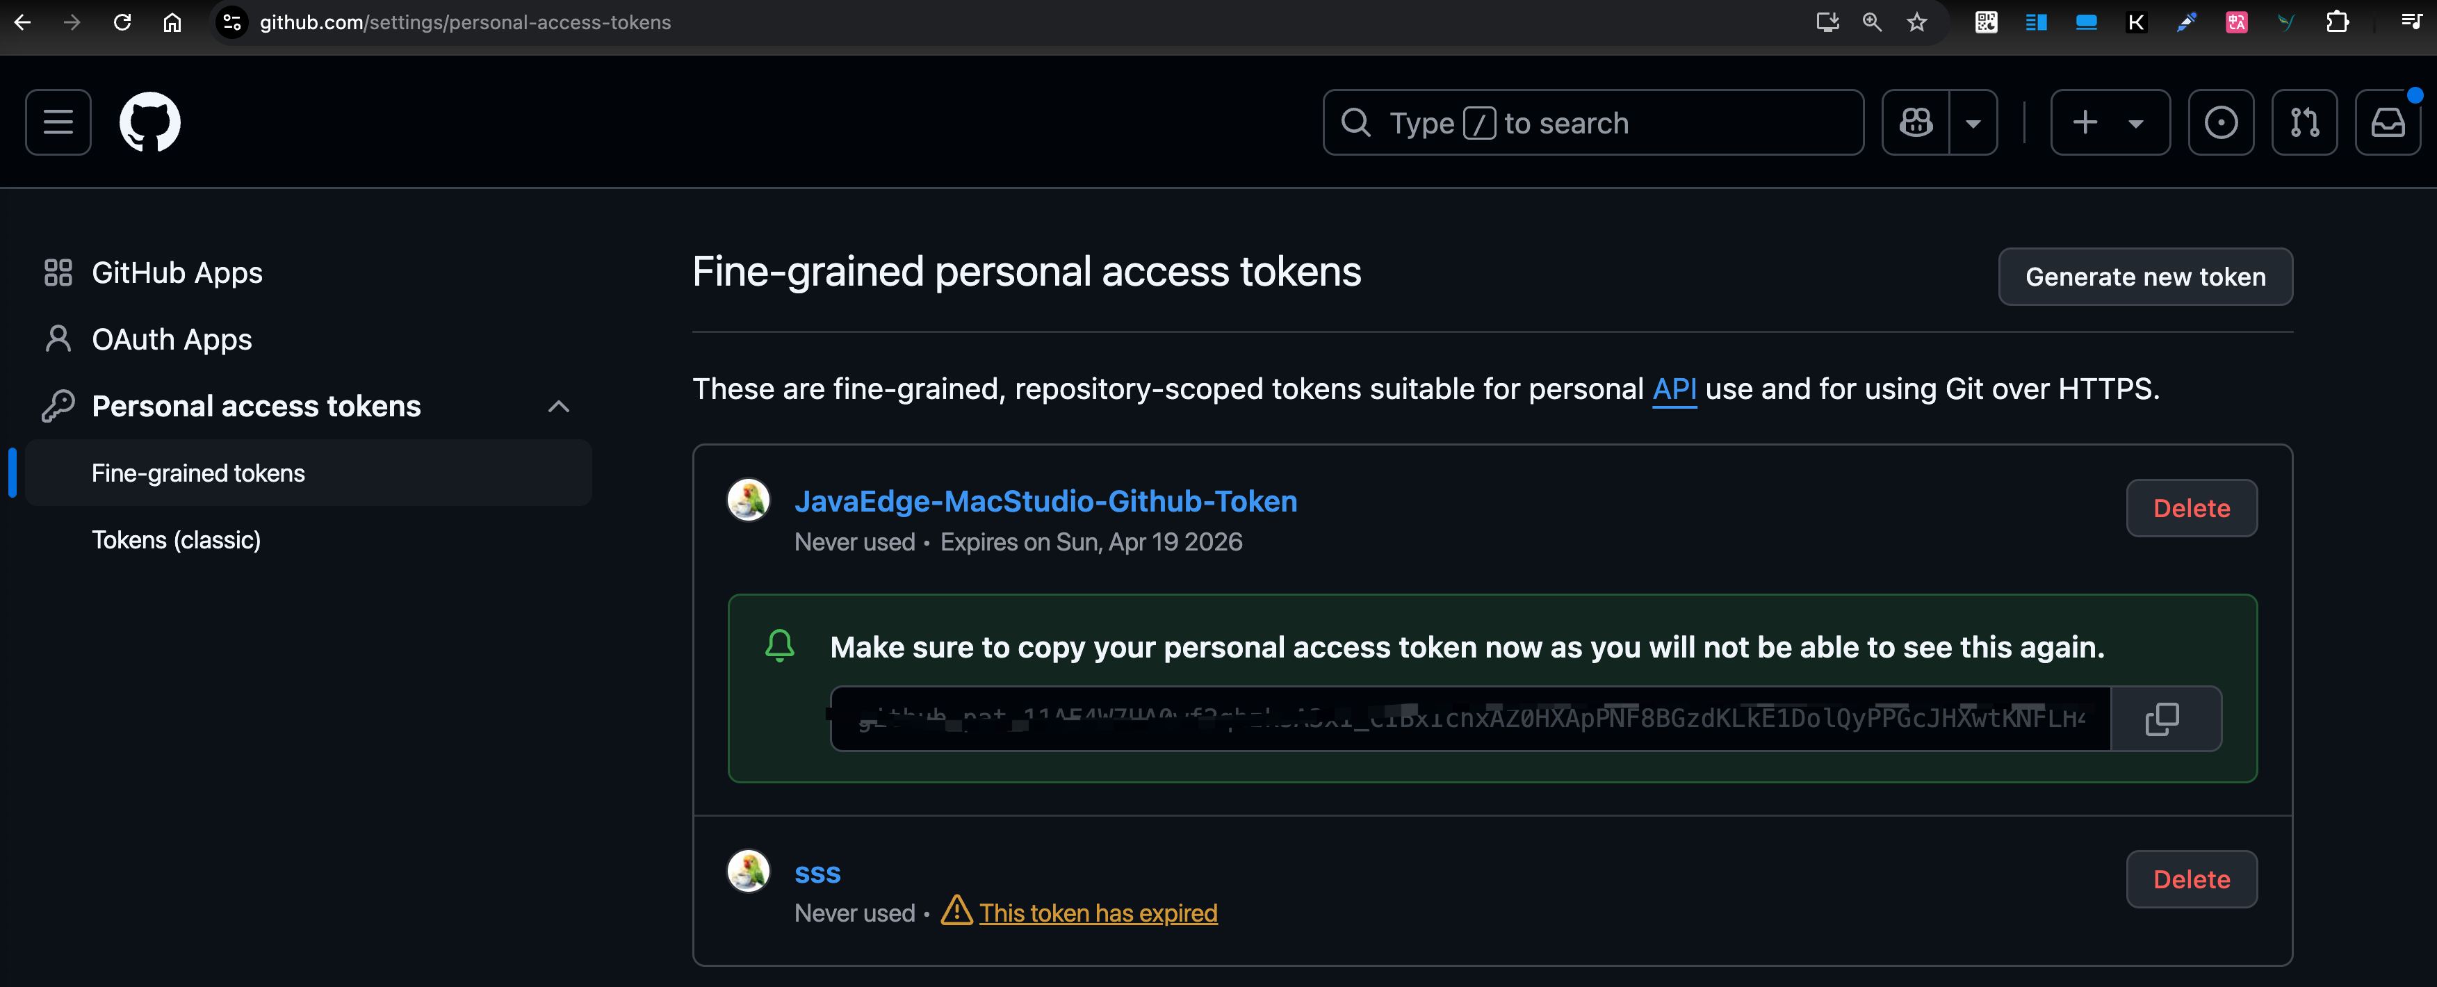
Task: Open pull requests from the header icon
Action: [2304, 122]
